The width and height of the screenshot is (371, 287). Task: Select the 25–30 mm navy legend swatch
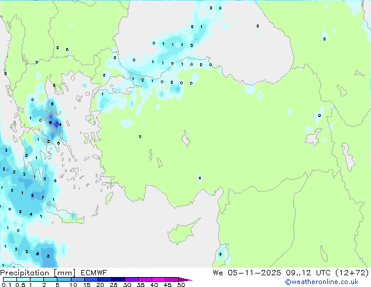118,279
